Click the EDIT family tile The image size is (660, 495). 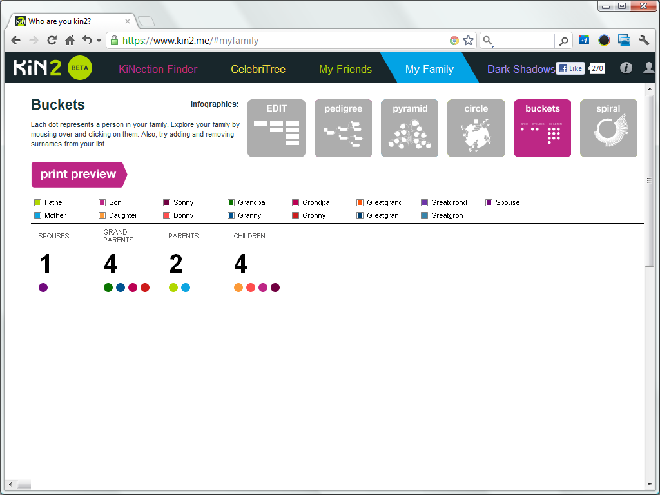[x=277, y=128]
